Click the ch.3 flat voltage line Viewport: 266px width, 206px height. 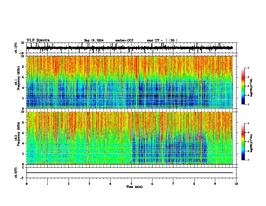[129, 173]
